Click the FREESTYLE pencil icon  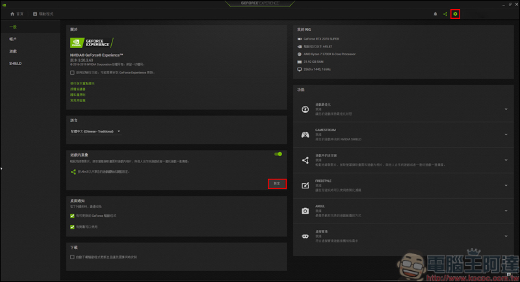305,185
